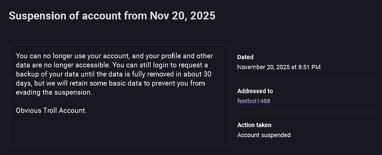382x155 pixels.
Task: Click '30' in the data removal notice
Action: point(207,74)
